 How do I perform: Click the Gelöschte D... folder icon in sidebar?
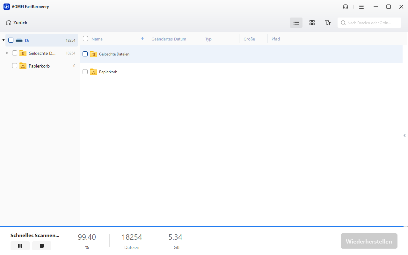click(x=23, y=53)
